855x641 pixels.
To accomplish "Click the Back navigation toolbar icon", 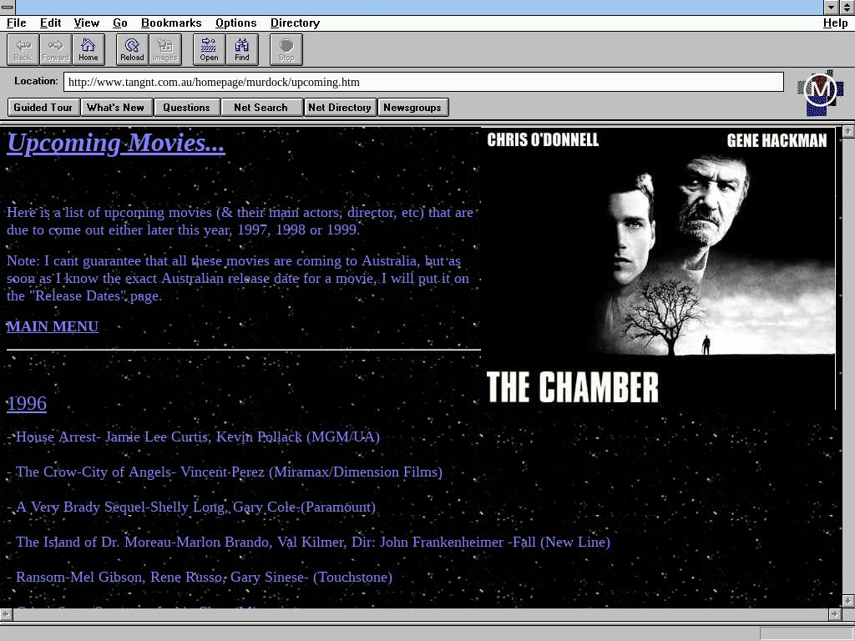I will tap(23, 49).
